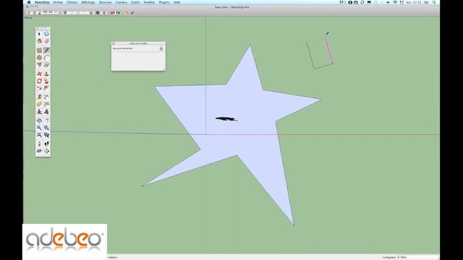
Task: Select the Polygon tool
Action: click(39, 65)
